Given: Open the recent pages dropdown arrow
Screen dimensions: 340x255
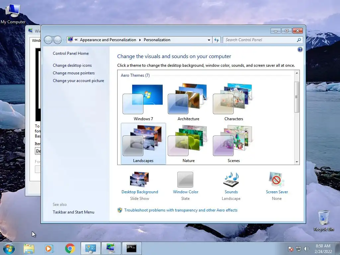Looking at the screenshot, I should (64, 40).
